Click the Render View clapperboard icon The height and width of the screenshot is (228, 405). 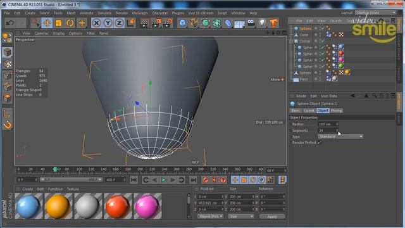click(144, 23)
